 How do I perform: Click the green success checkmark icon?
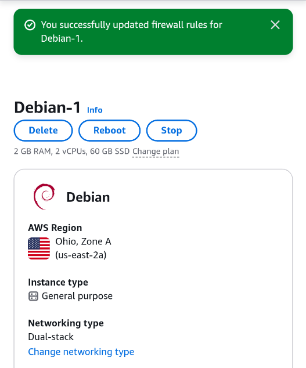click(x=30, y=25)
